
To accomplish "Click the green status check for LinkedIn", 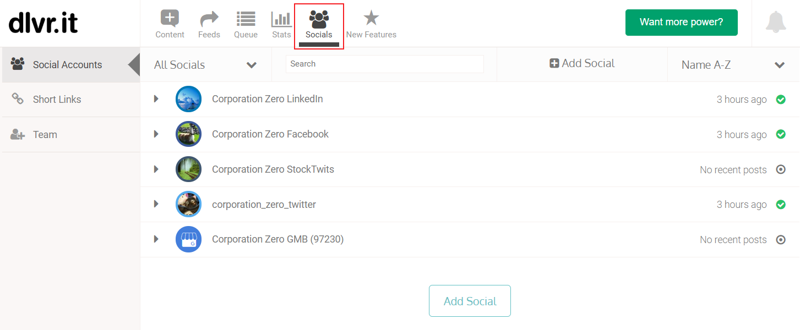I will click(780, 100).
